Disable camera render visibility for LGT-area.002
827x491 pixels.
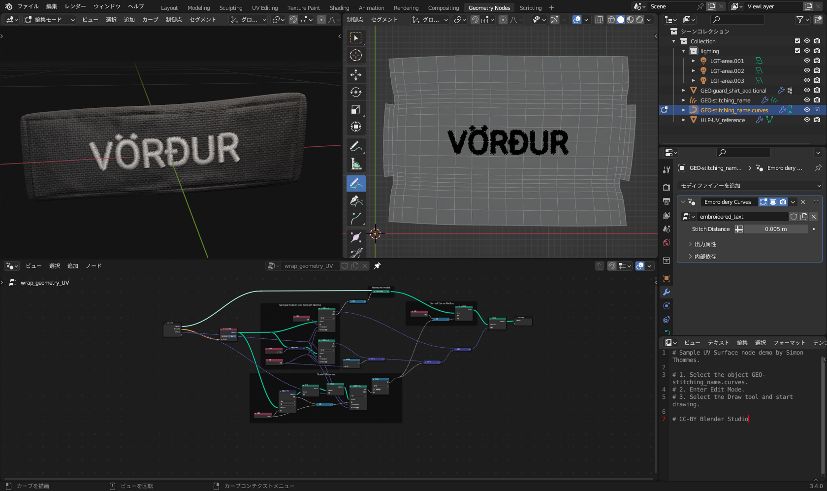point(817,70)
